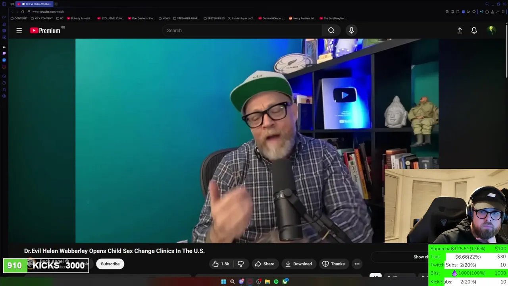Viewport: 508px width, 286px height.
Task: Open the Henry Resilient bookmark
Action: 302,18
